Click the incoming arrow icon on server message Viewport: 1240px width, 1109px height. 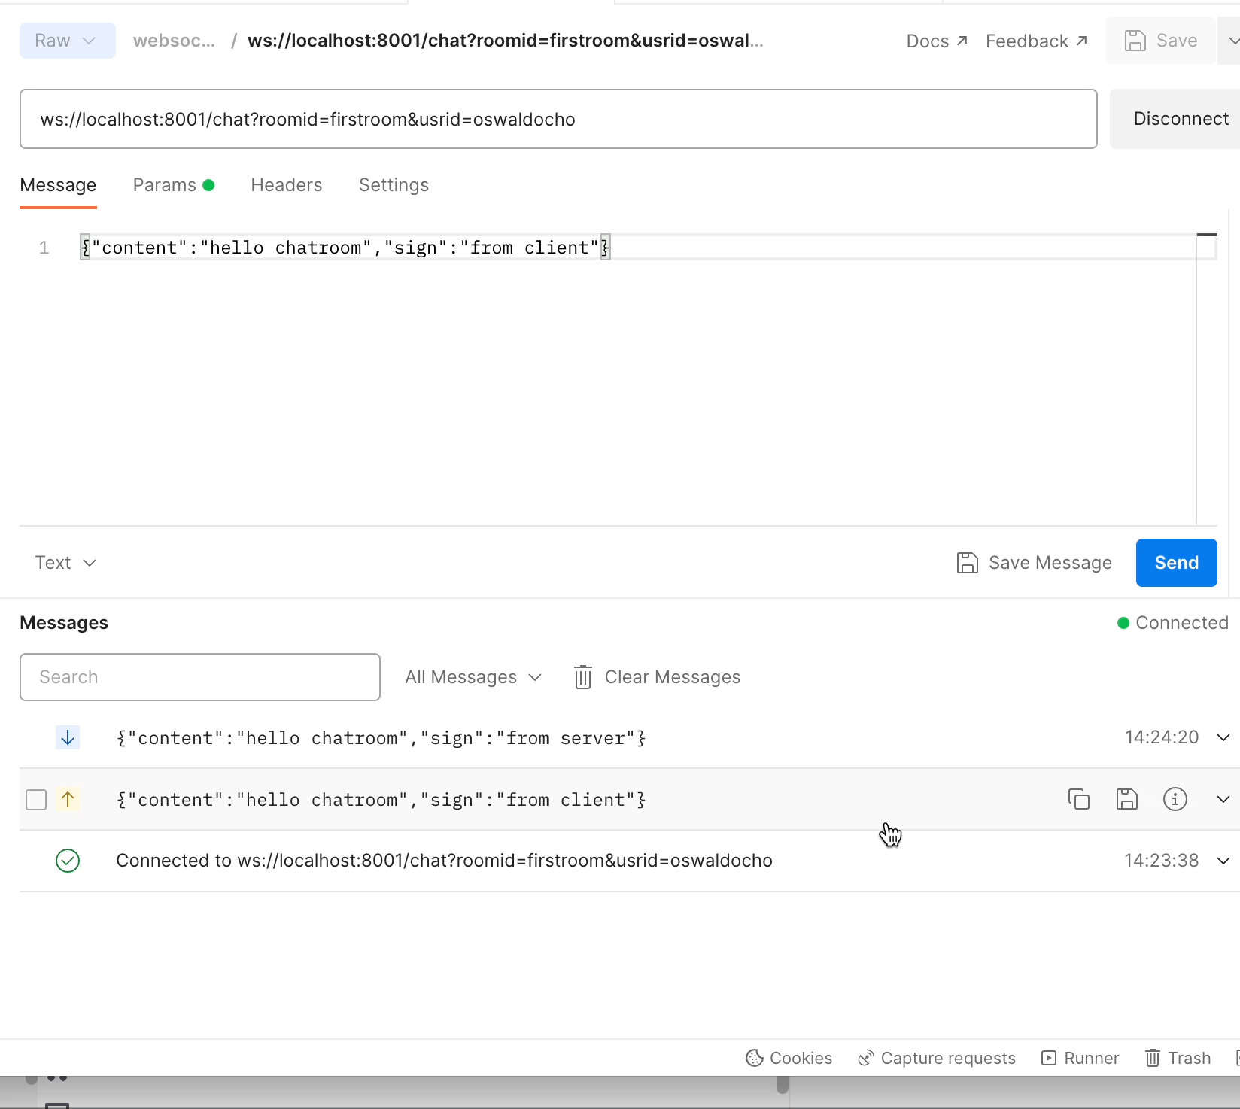click(68, 737)
